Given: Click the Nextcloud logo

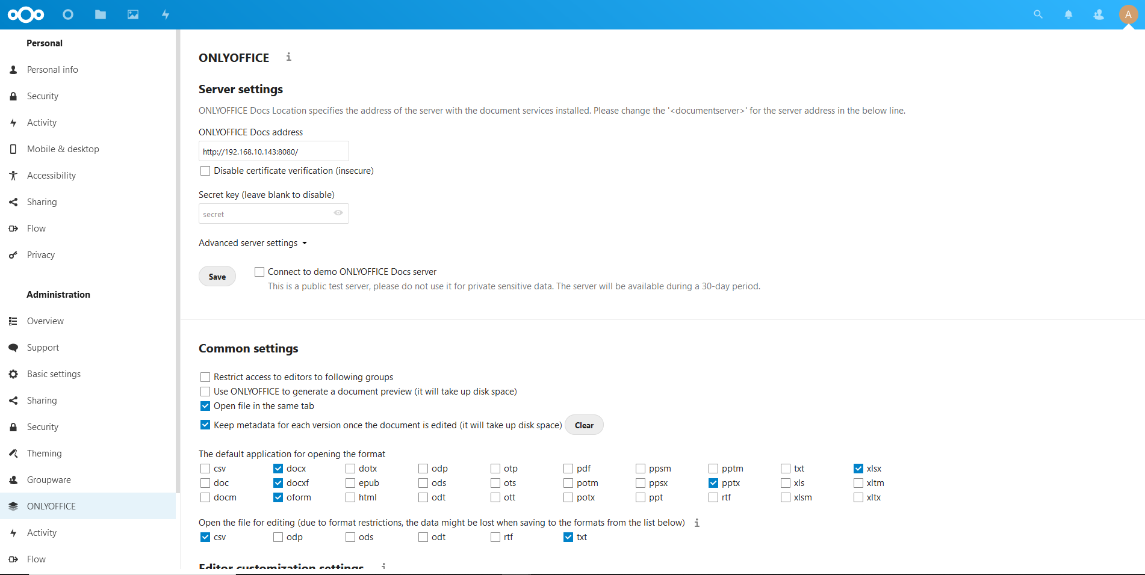Looking at the screenshot, I should point(26,14).
